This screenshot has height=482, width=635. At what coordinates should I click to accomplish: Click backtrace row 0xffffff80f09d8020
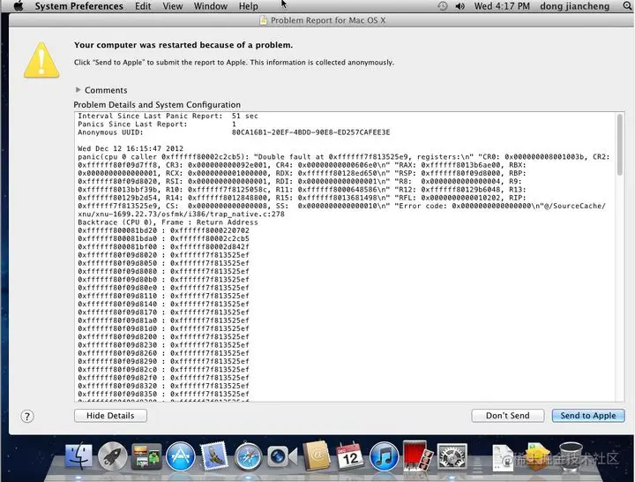164,255
